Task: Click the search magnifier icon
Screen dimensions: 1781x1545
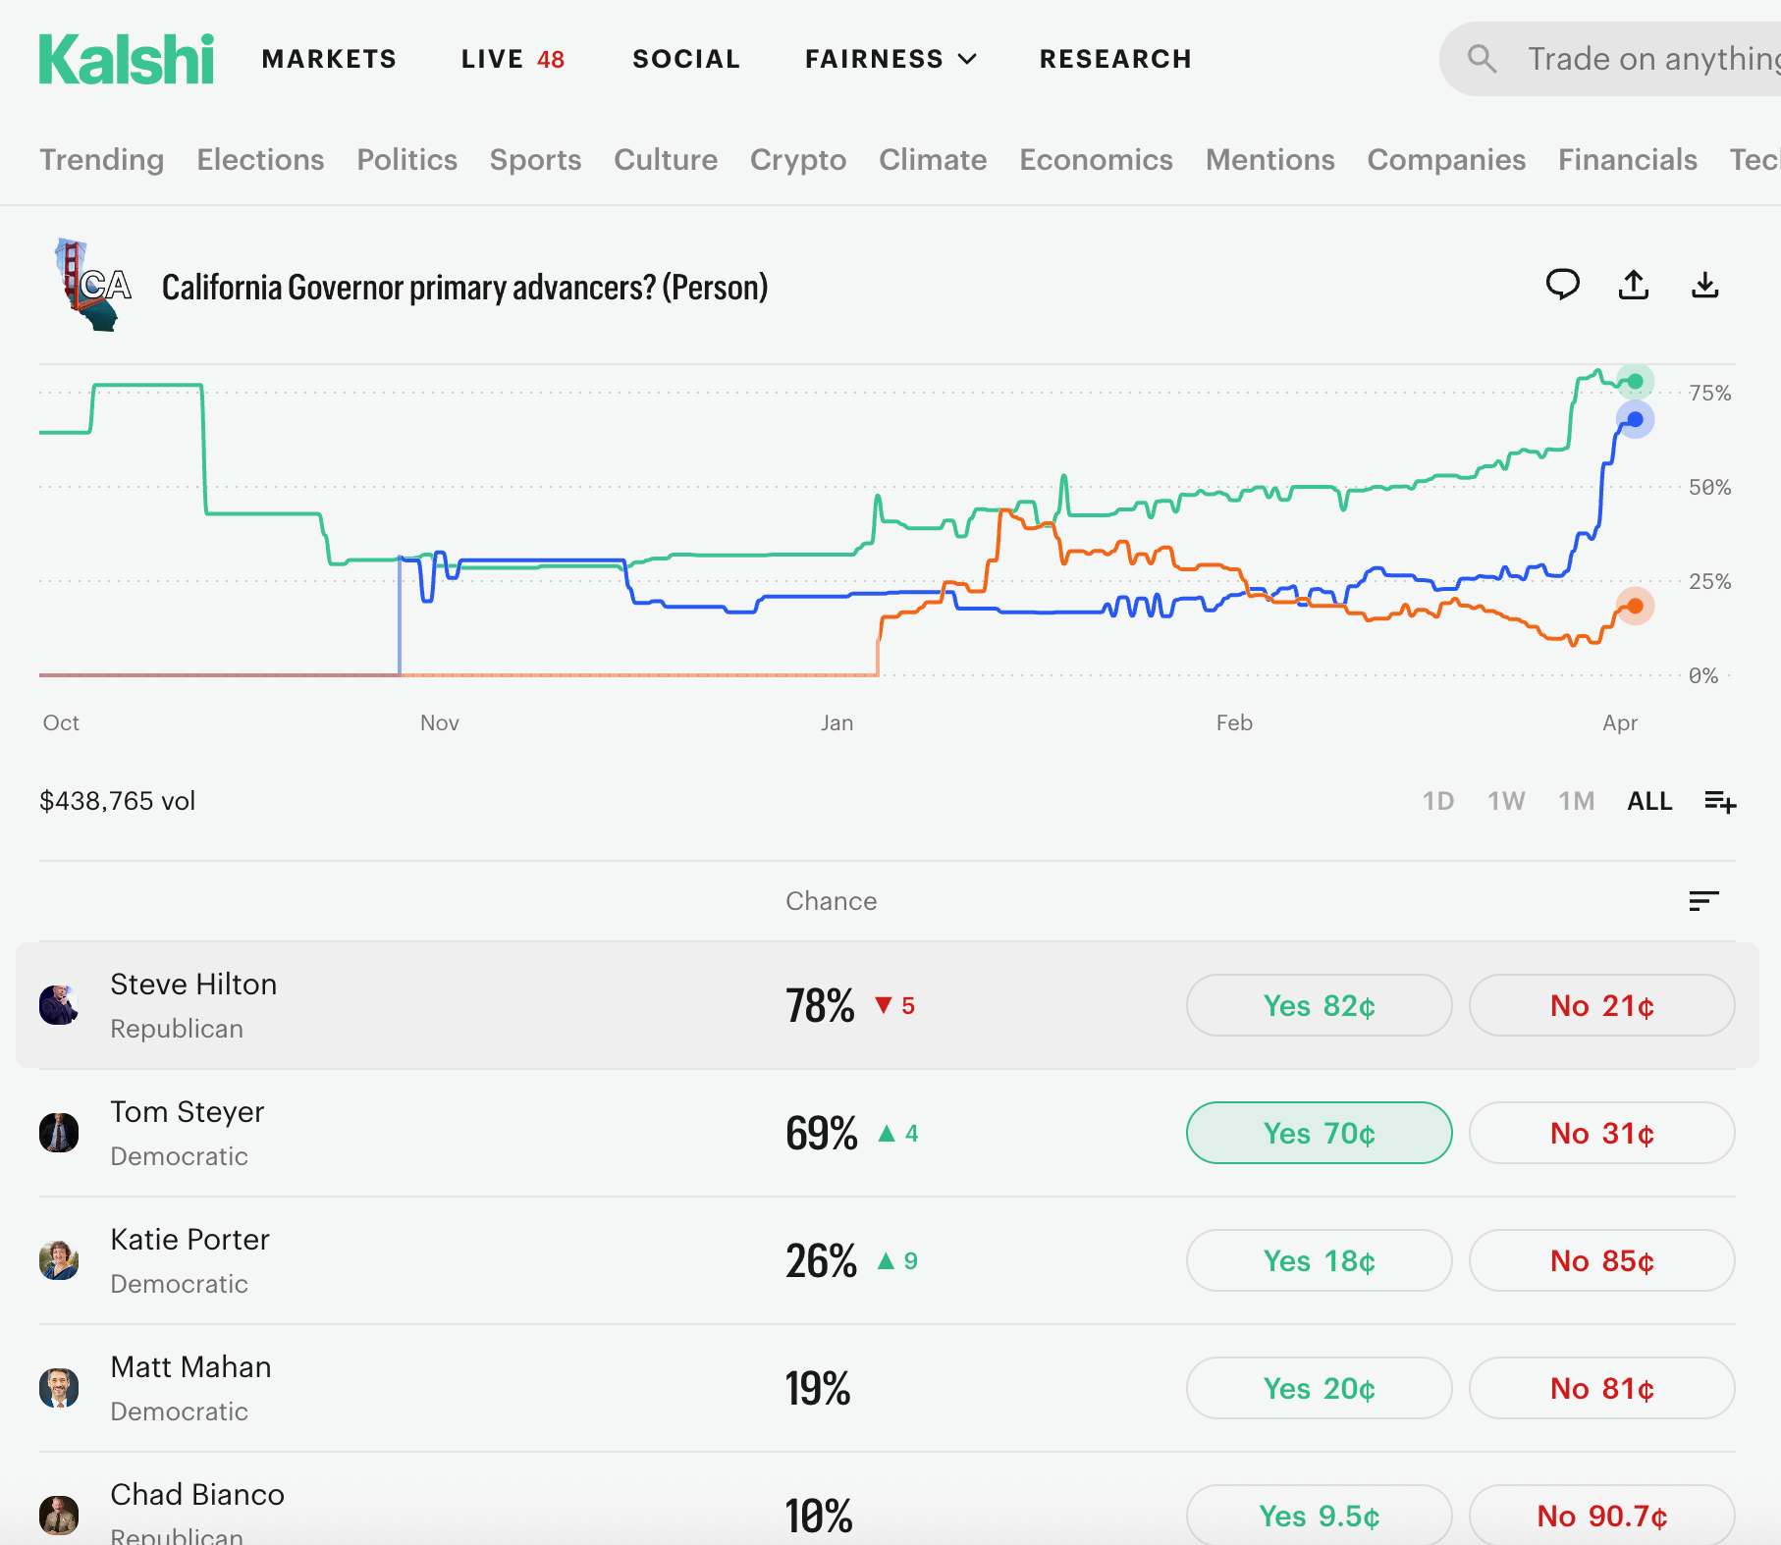Action: [1482, 59]
